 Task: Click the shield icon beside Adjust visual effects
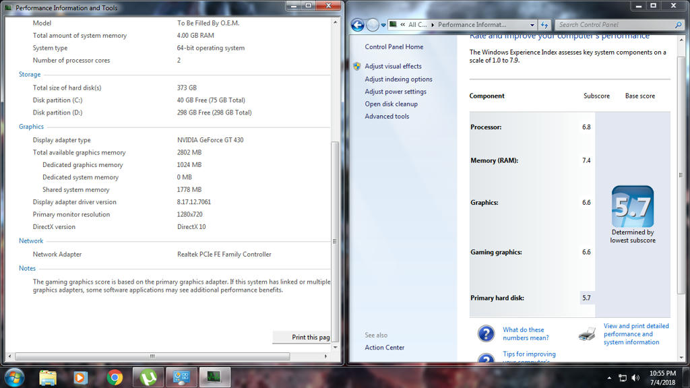coord(357,67)
